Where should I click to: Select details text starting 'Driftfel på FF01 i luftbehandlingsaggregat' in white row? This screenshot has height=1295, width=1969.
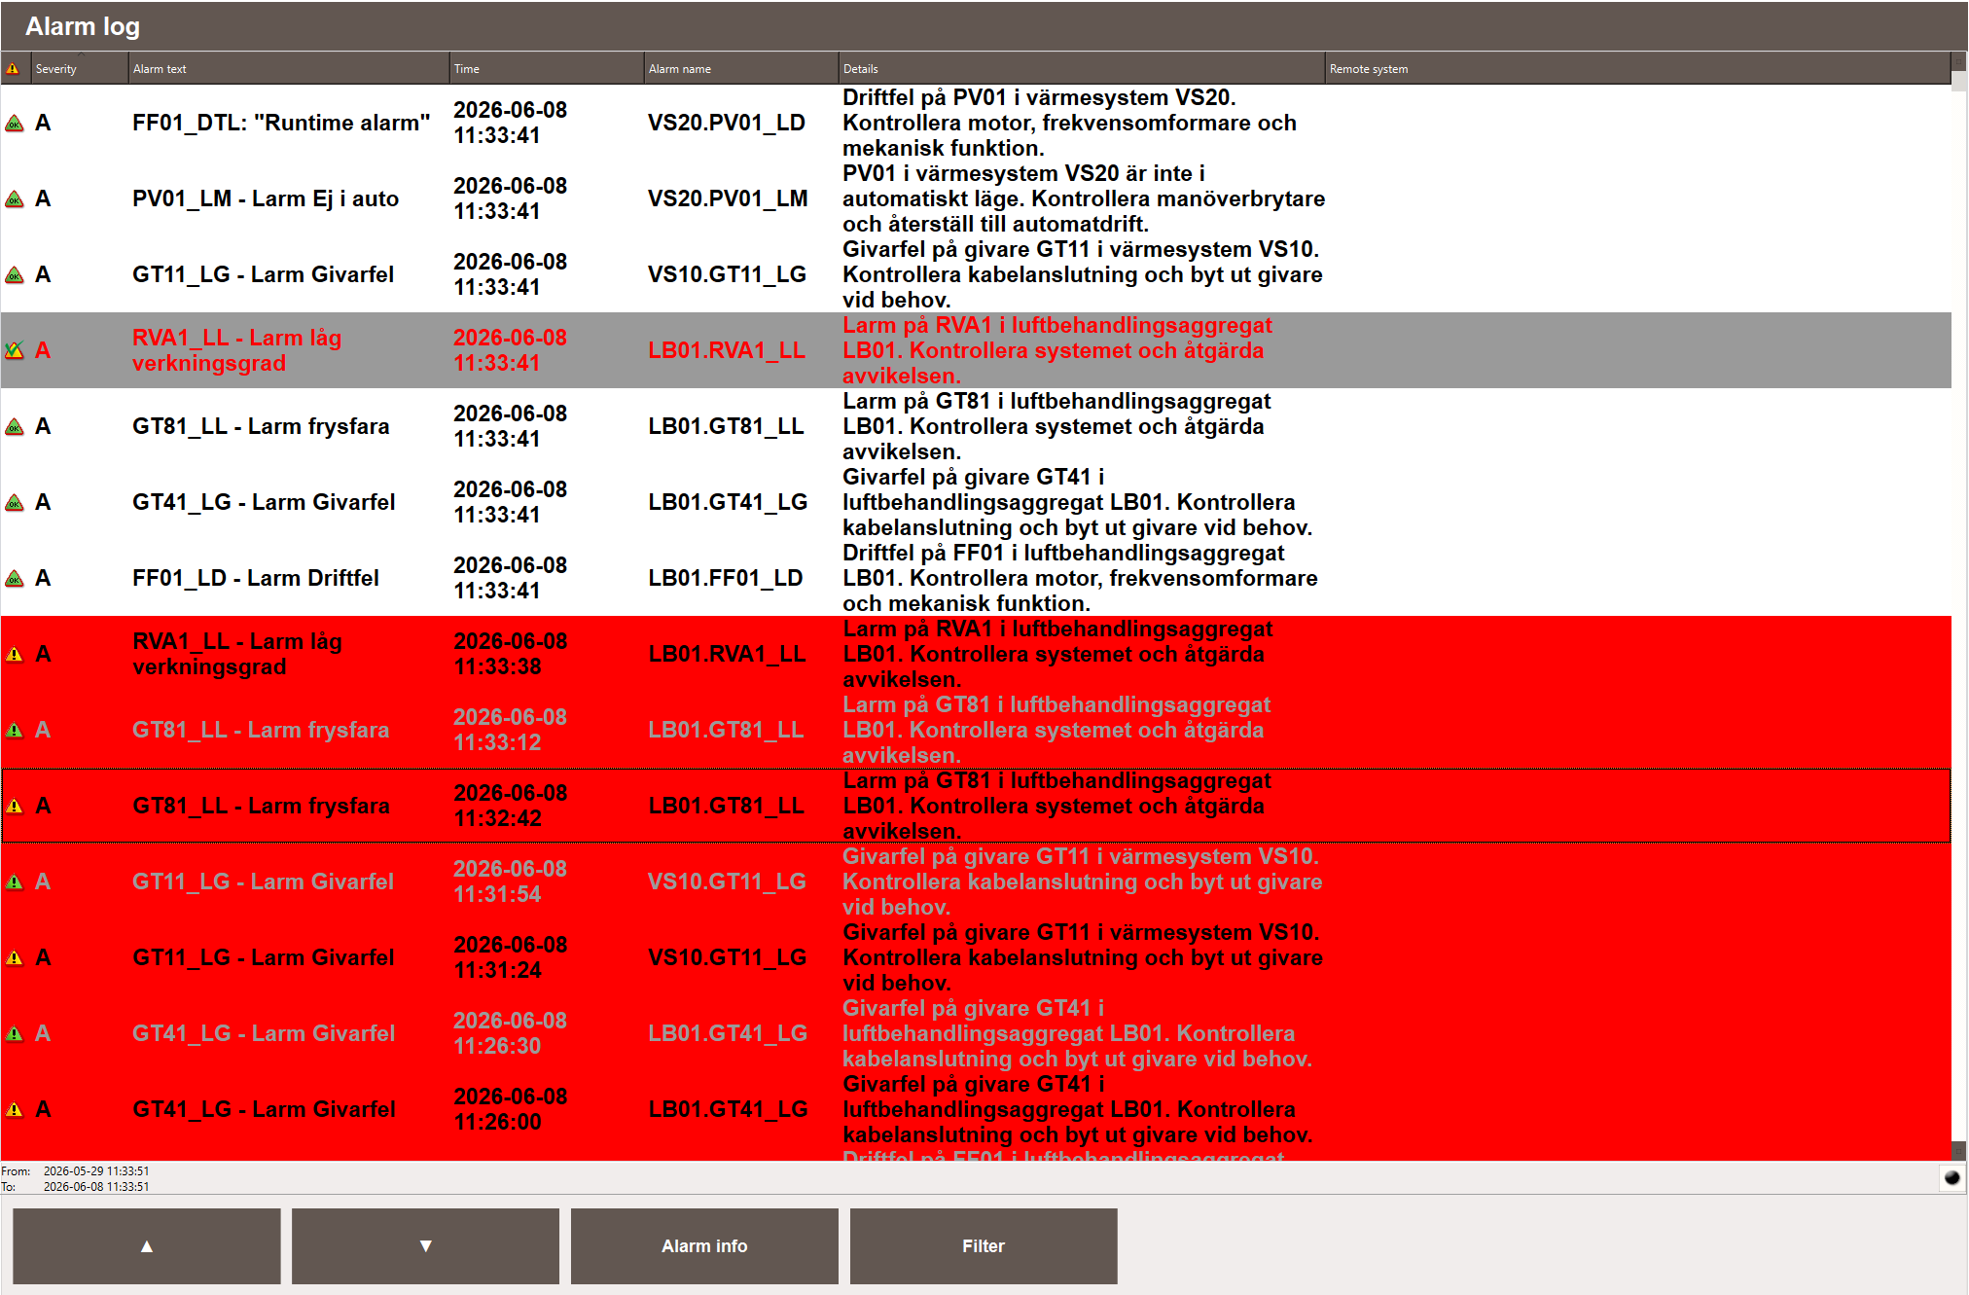click(x=1080, y=579)
